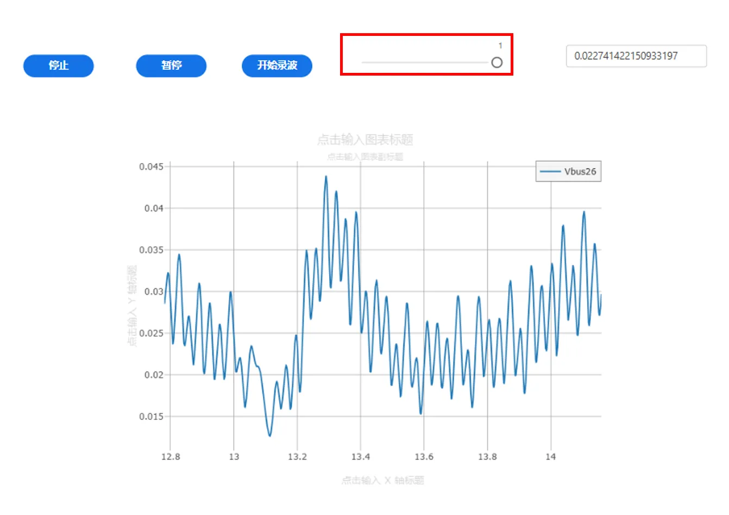This screenshot has height=515, width=729.
Task: Click the 0.03 label on the y axis
Action: pyautogui.click(x=154, y=291)
